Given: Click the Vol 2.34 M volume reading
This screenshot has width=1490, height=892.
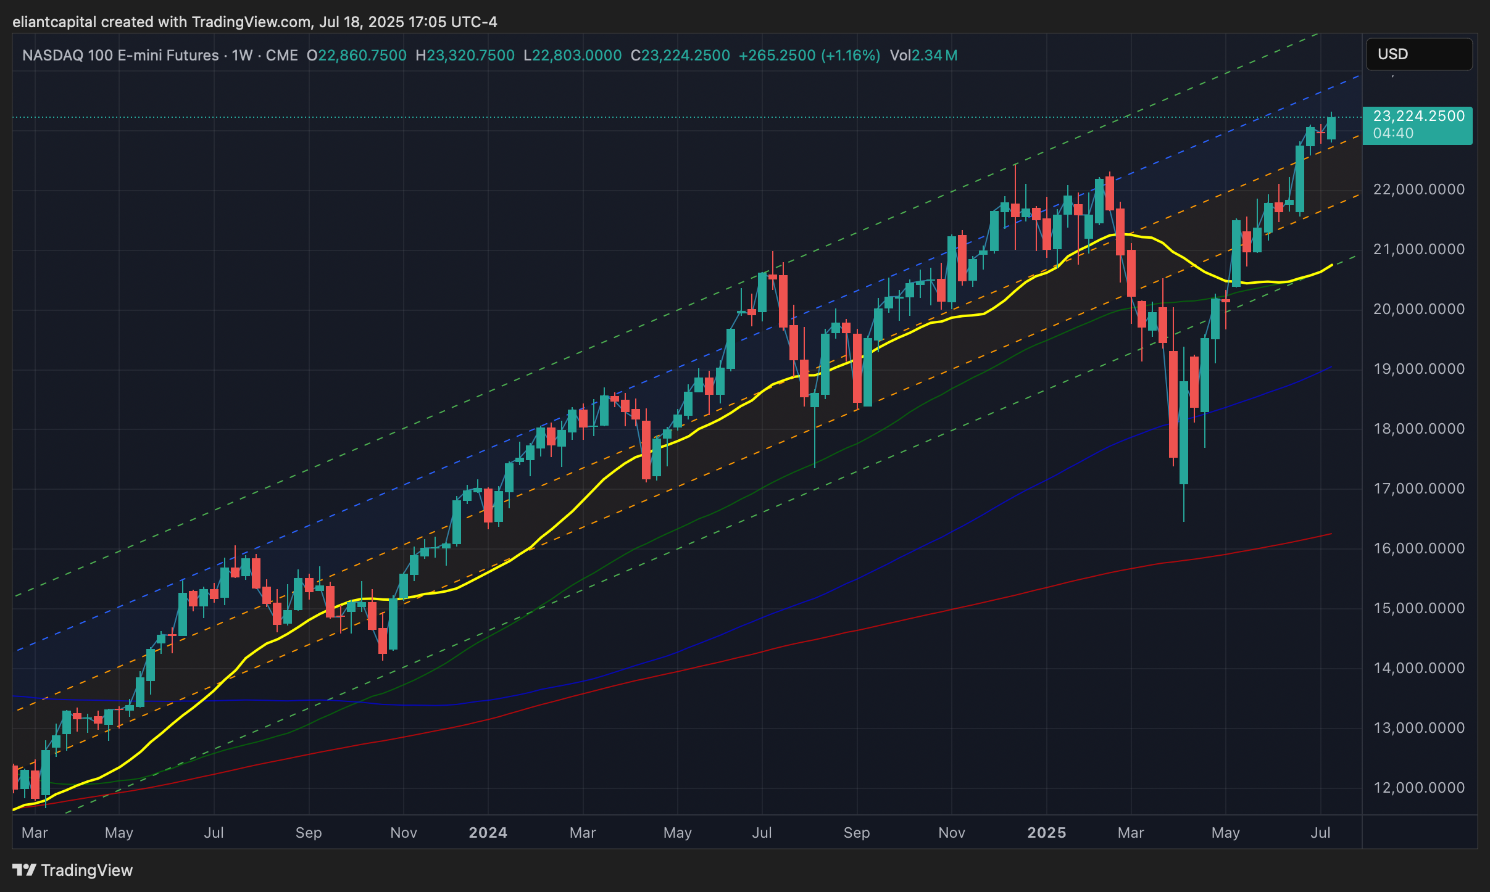Looking at the screenshot, I should pos(923,56).
